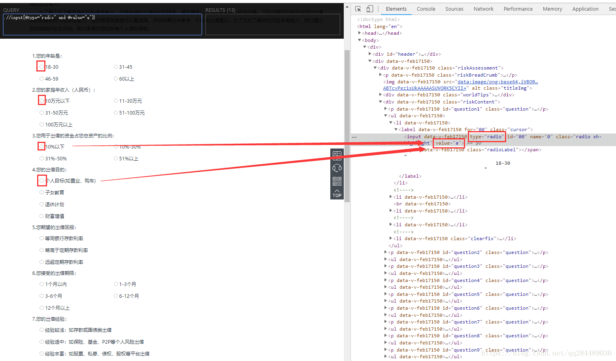
Task: Select the 12个月以上 term radio
Action: click(41, 308)
